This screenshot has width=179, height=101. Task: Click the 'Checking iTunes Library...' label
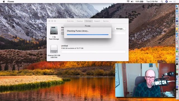click(78, 31)
